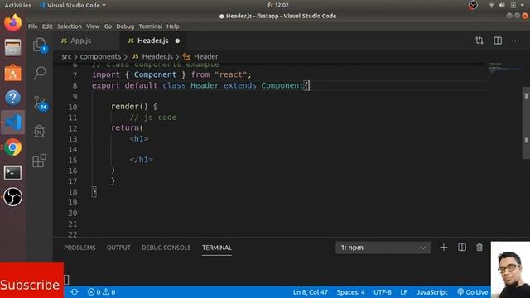Show errors and warnings count in status bar

[101, 292]
